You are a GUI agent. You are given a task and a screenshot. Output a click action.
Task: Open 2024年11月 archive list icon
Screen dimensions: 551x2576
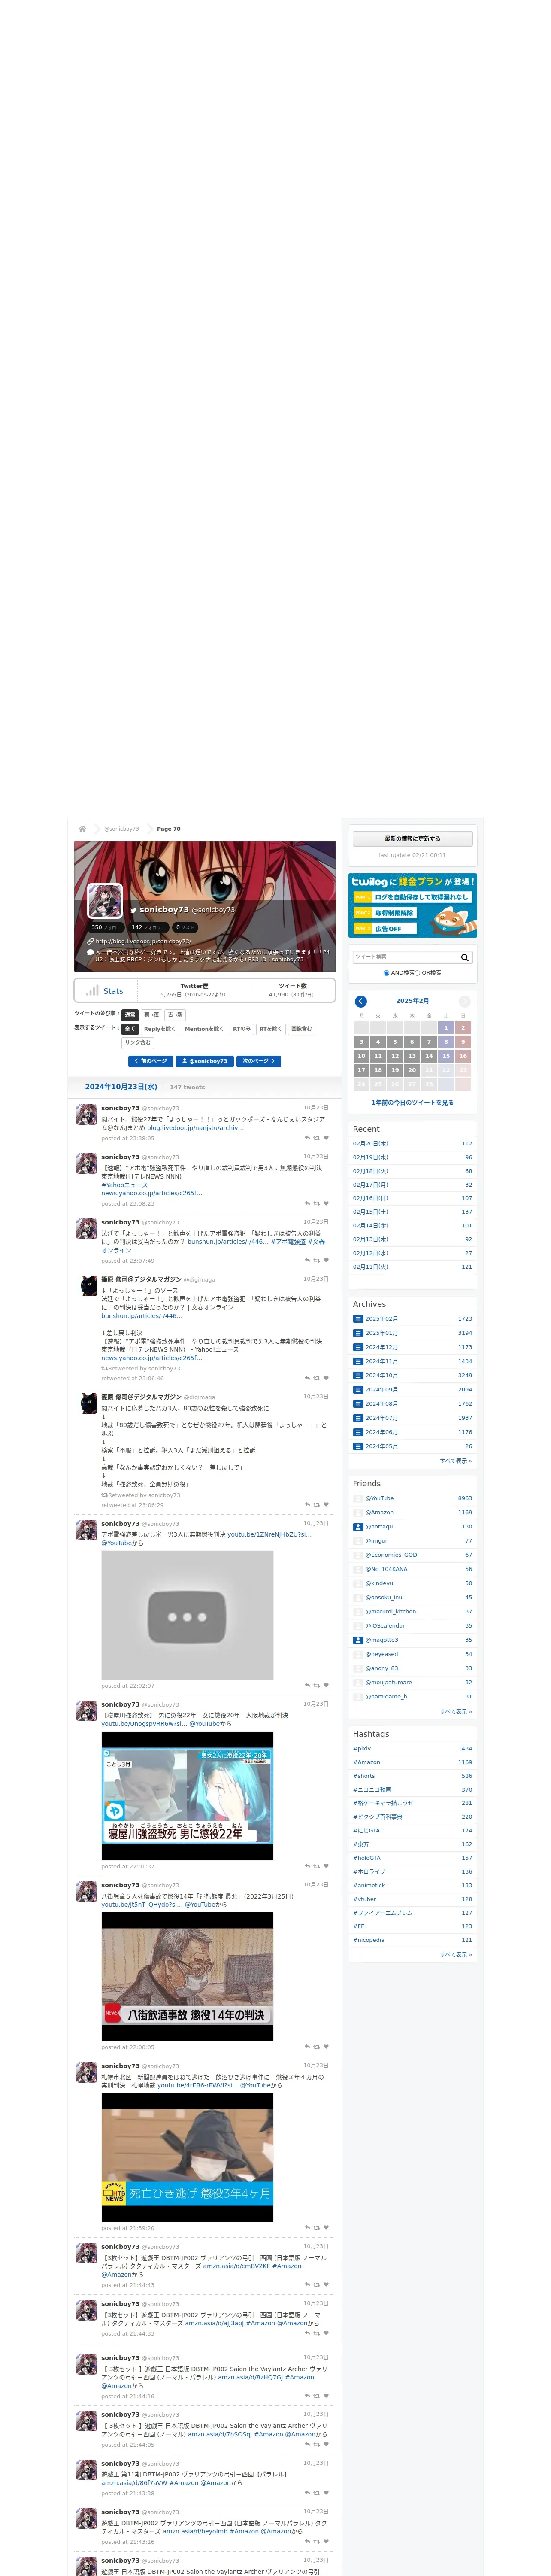358,1361
